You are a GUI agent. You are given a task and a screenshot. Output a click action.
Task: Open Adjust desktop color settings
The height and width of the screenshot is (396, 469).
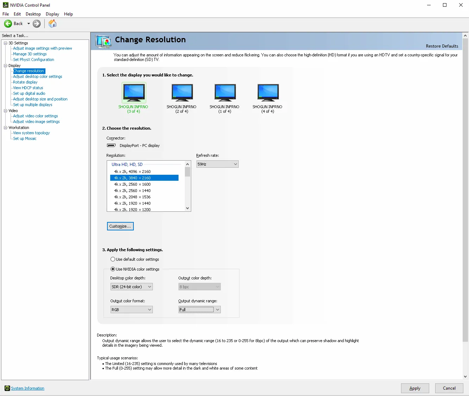(38, 76)
